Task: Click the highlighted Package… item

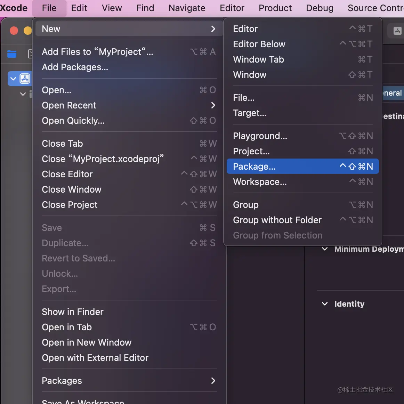Action: tap(303, 166)
